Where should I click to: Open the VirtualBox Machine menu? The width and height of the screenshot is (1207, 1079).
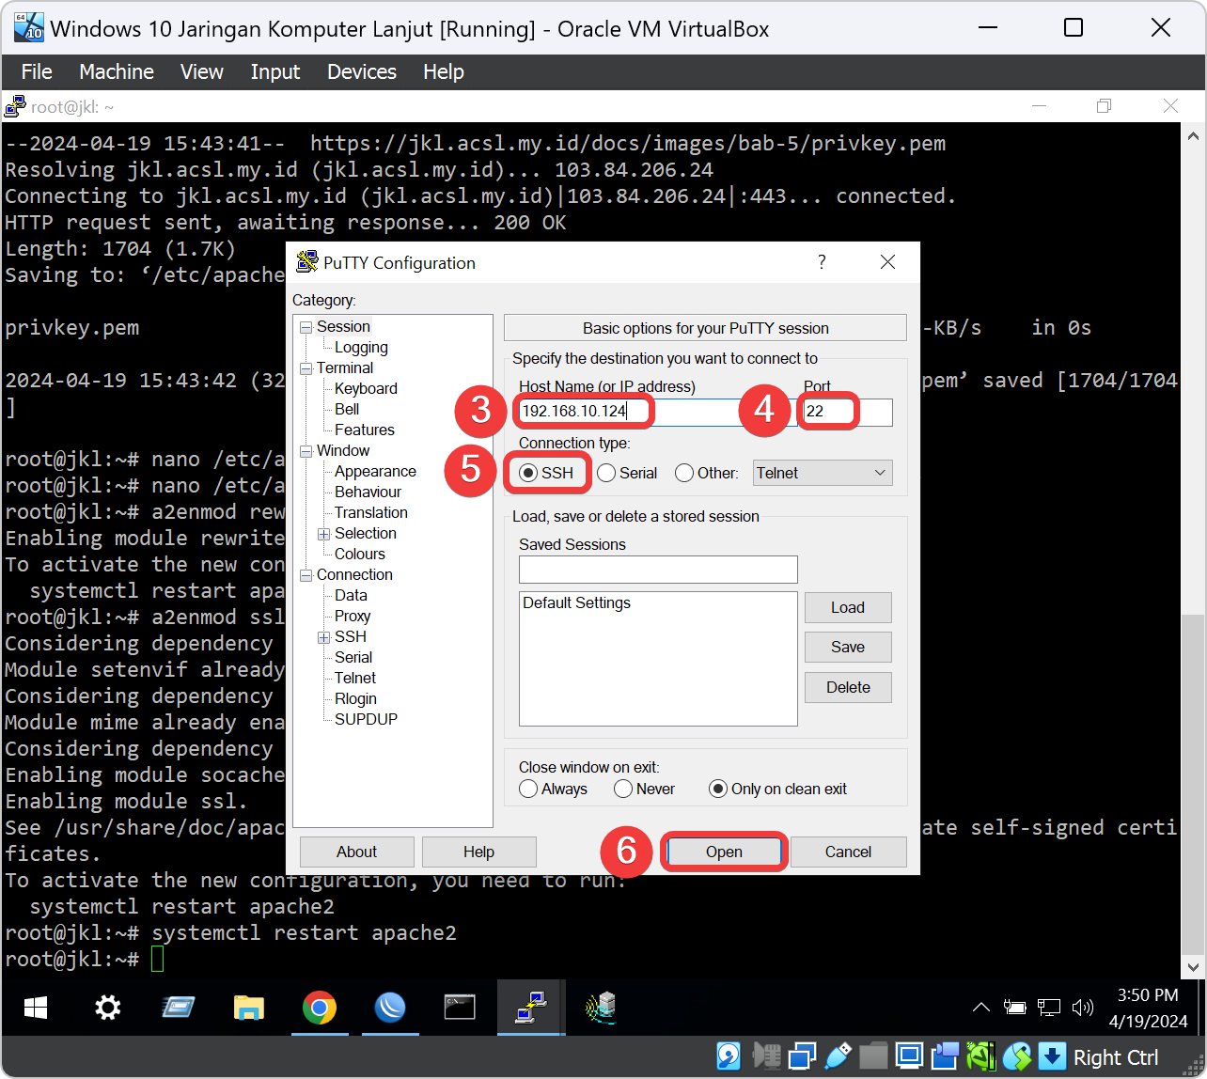[x=117, y=71]
